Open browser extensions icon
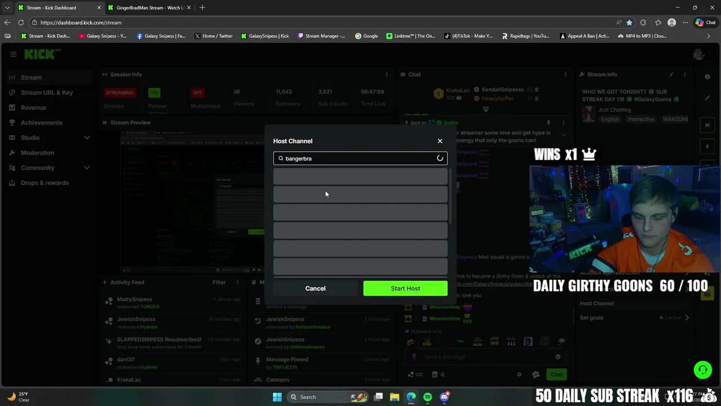Screen dimensions: 721x406 click(x=643, y=23)
